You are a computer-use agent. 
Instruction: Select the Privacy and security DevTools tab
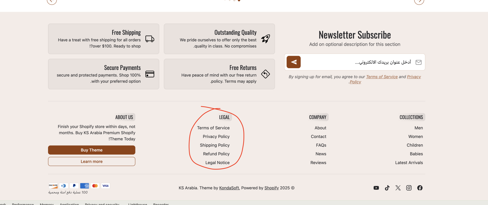tap(102, 204)
